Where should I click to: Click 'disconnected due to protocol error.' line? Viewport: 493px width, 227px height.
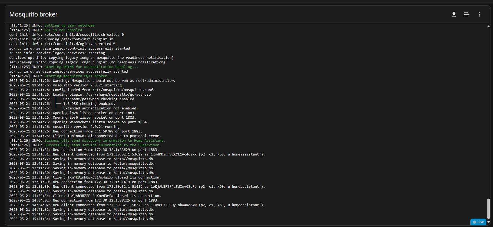click(85, 136)
